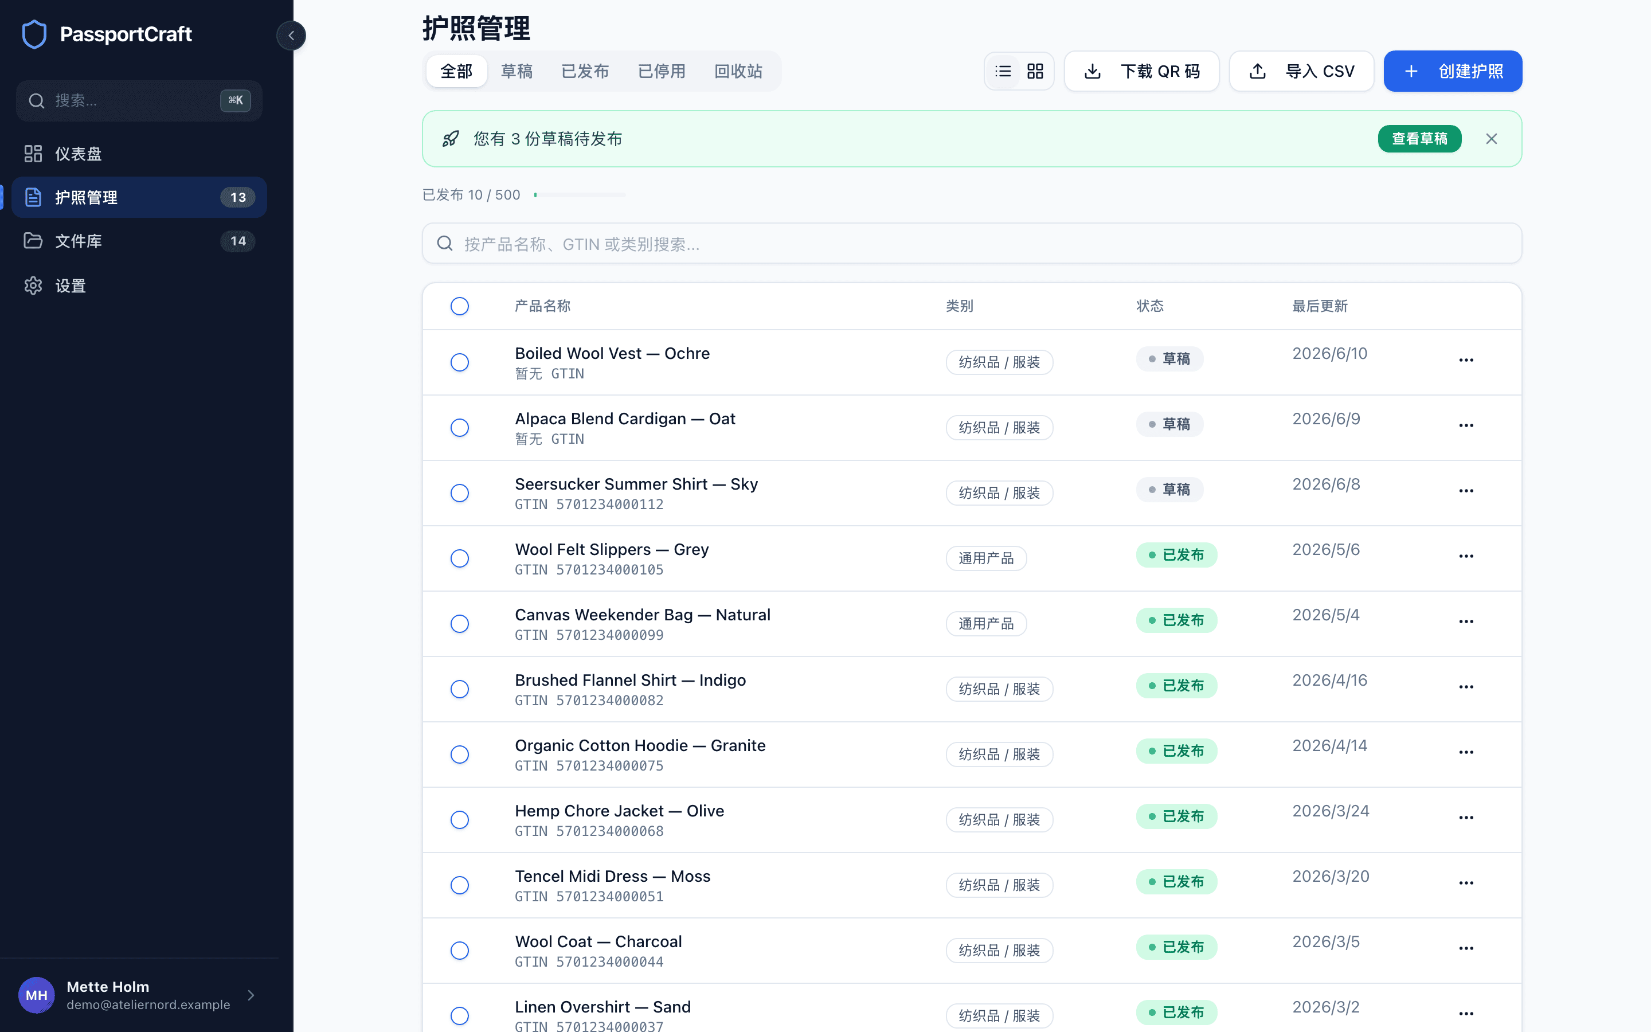The width and height of the screenshot is (1651, 1032).
Task: Click the 产品名称 column header
Action: [x=542, y=306]
